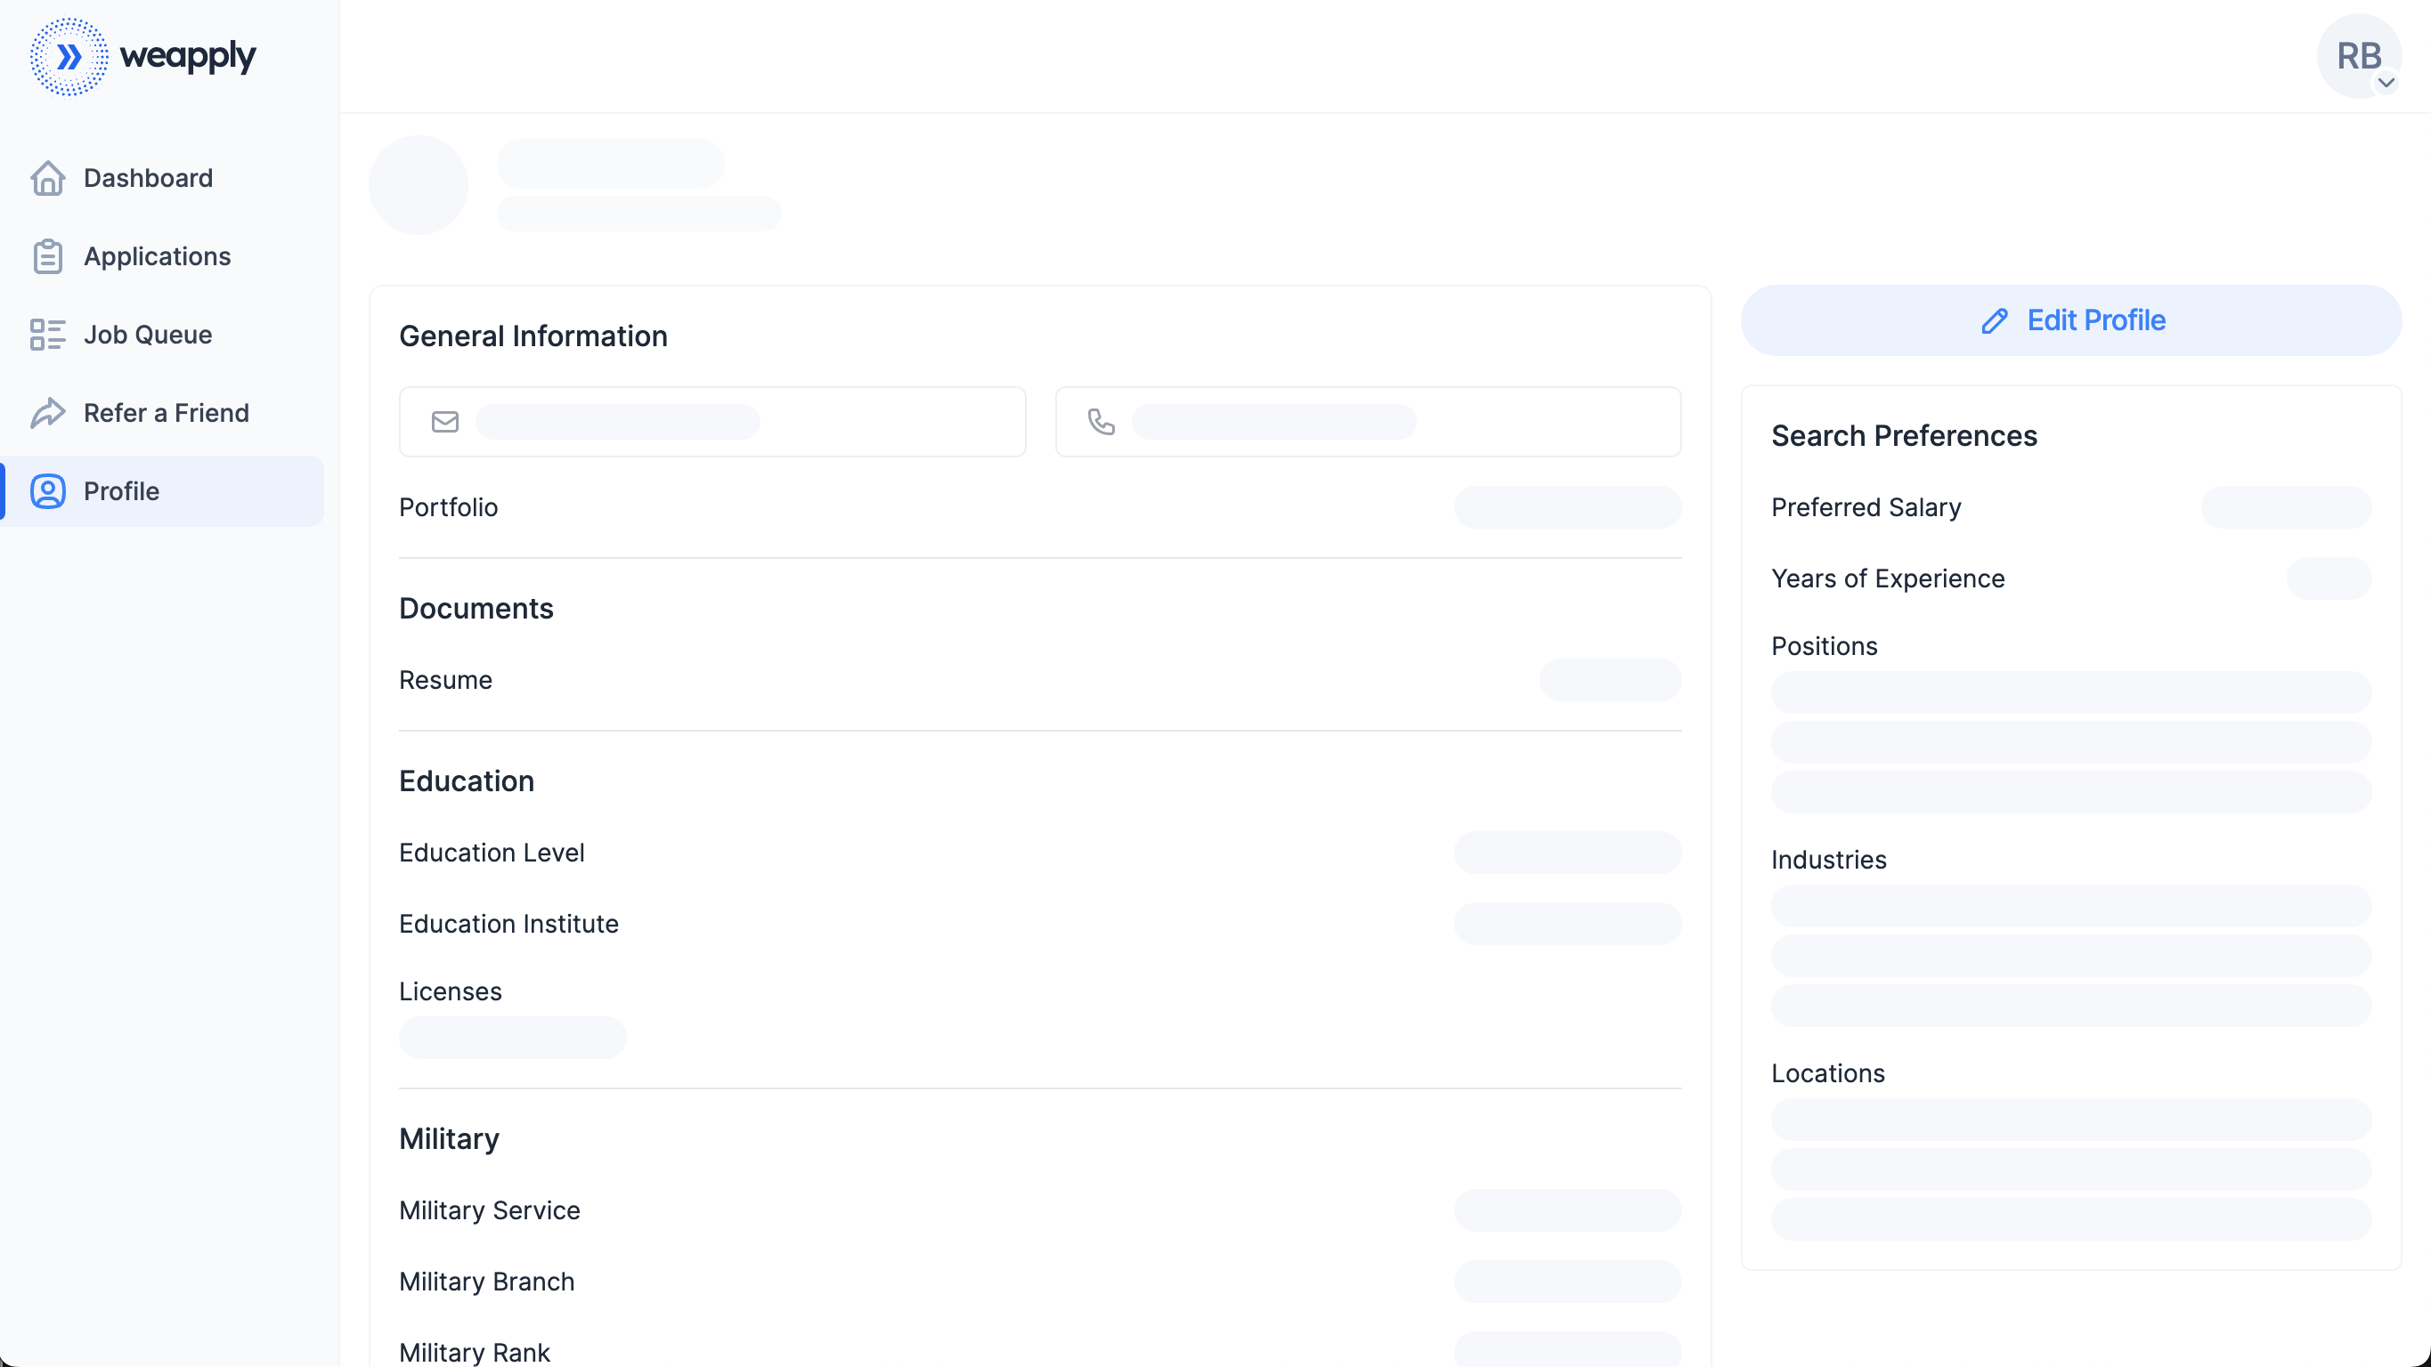Click the envelope email icon
Image resolution: width=2431 pixels, height=1367 pixels.
(x=444, y=422)
